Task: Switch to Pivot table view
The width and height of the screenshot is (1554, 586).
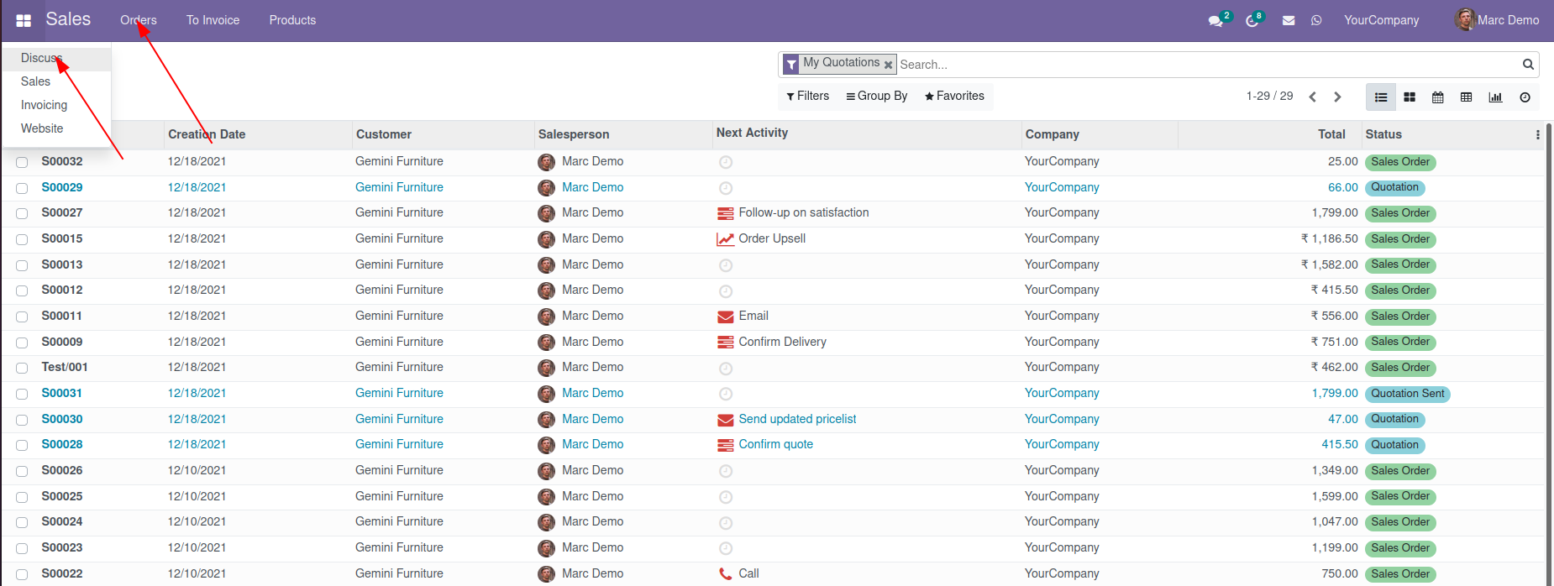Action: (1467, 97)
